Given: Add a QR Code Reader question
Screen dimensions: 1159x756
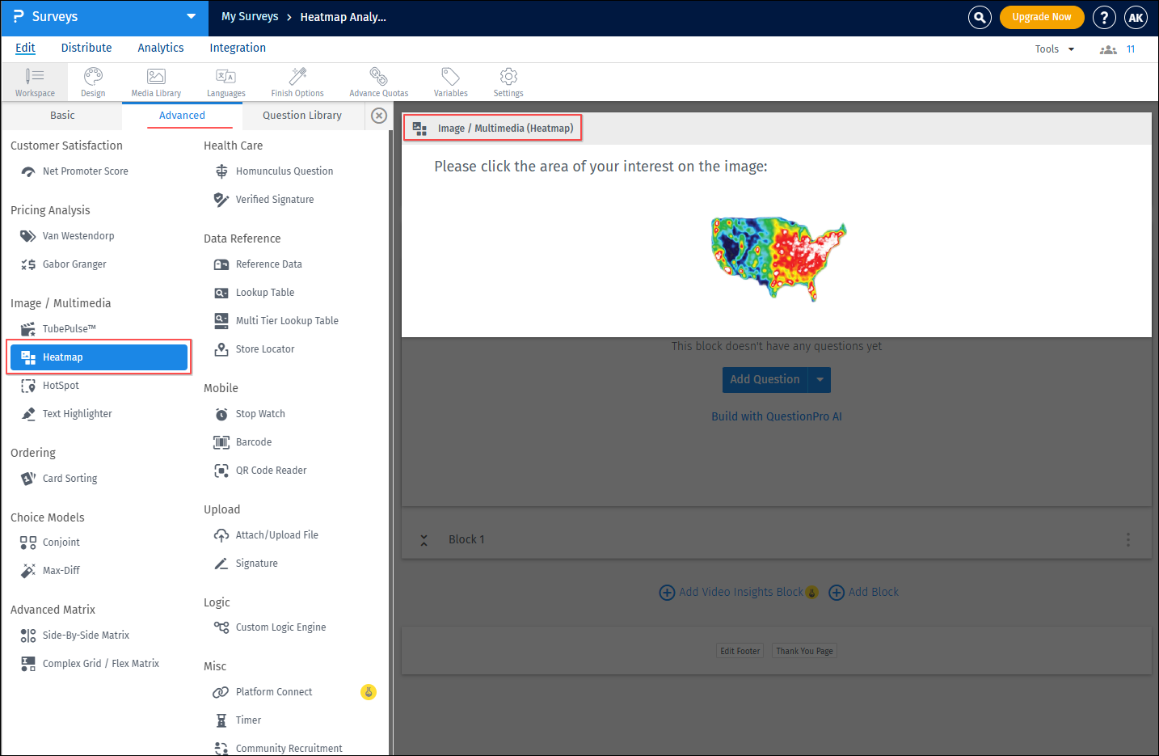Looking at the screenshot, I should (x=260, y=471).
